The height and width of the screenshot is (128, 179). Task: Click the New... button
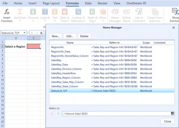pos(55,36)
